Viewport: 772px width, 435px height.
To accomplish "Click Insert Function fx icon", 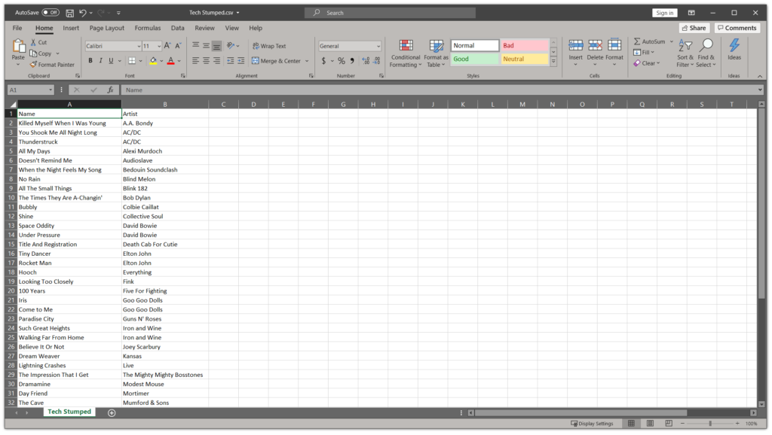I will click(110, 90).
